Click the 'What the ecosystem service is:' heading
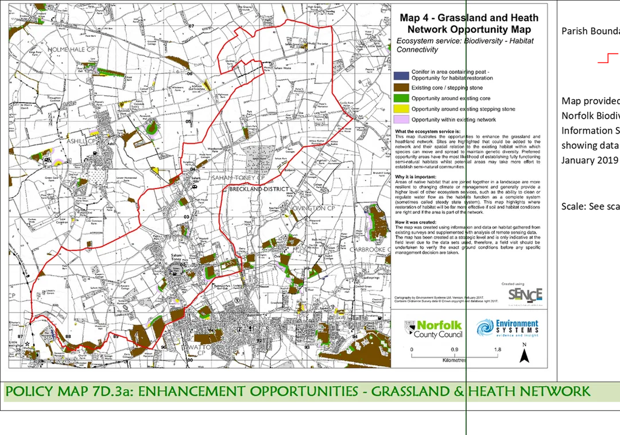This screenshot has height=435, width=620. (x=428, y=131)
